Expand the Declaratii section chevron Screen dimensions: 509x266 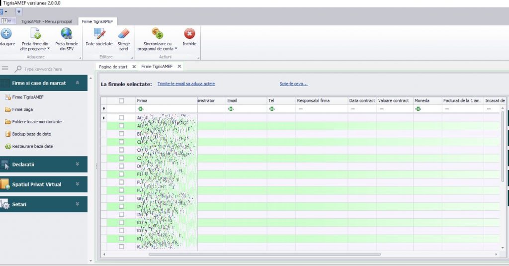click(77, 165)
